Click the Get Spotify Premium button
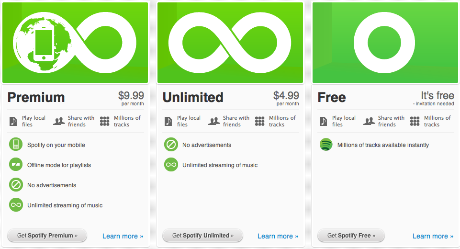This screenshot has height=249, width=460. pyautogui.click(x=47, y=236)
